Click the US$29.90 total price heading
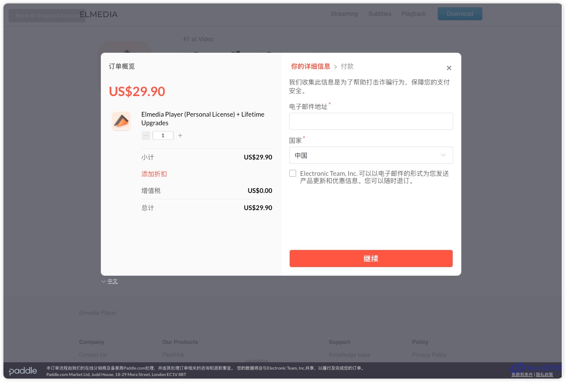The height and width of the screenshot is (382, 566). coord(137,91)
